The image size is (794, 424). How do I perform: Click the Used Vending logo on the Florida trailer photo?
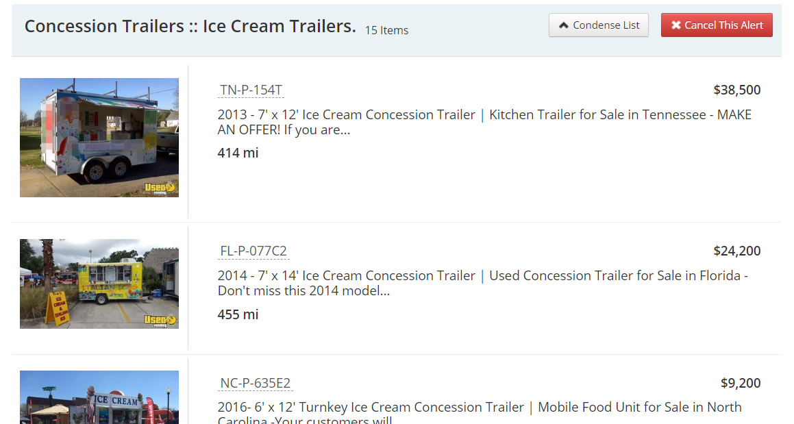click(x=161, y=320)
